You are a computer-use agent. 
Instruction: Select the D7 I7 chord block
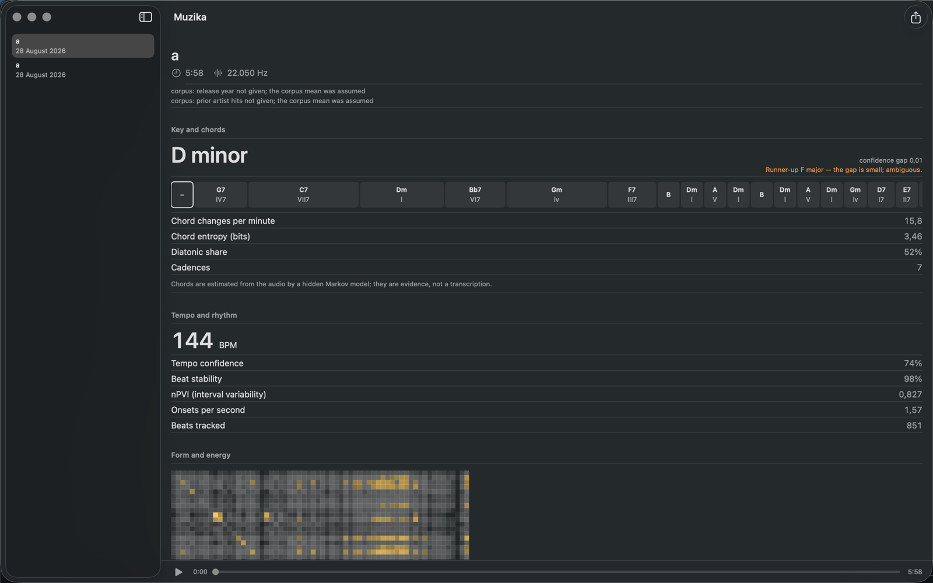(881, 195)
